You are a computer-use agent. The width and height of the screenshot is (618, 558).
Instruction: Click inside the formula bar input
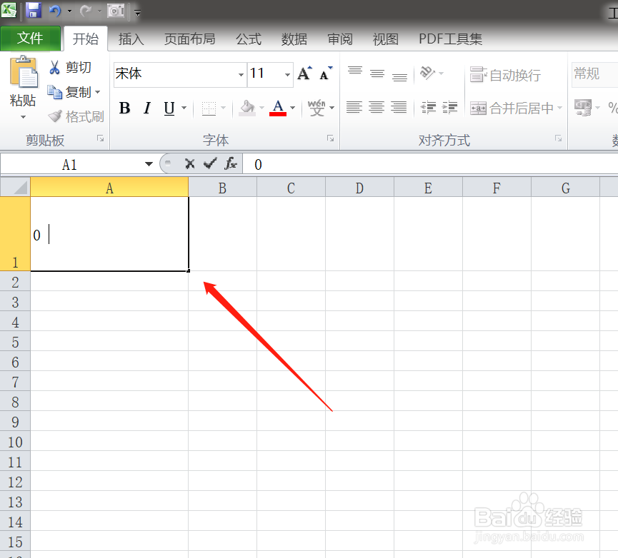[x=430, y=164]
